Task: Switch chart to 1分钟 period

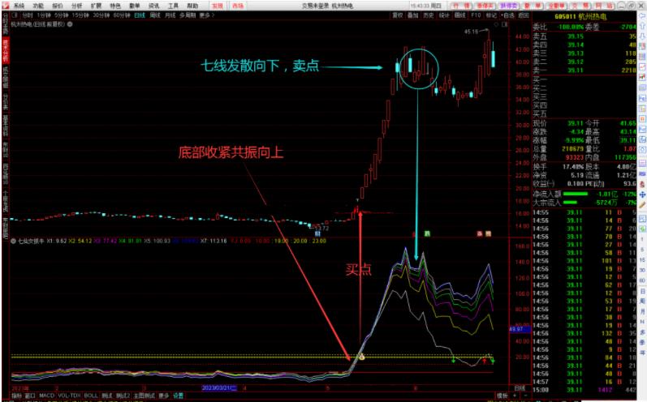Action: (44, 15)
